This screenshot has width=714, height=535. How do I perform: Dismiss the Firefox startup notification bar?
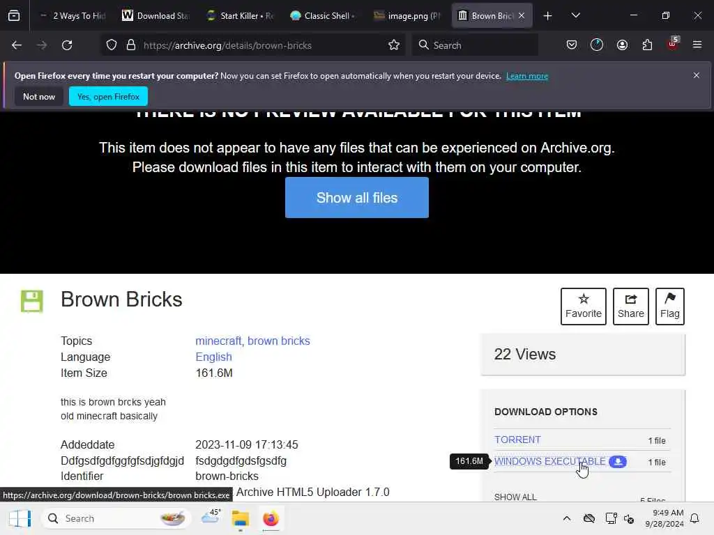click(697, 75)
